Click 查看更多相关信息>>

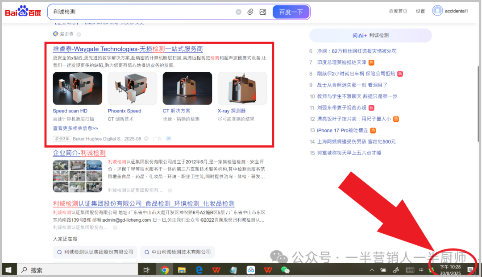75,128
